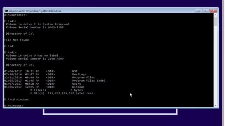This screenshot has height=126, width=225.
Task: Click the 'D:\>cd windows' command line
Action: pos(17,99)
